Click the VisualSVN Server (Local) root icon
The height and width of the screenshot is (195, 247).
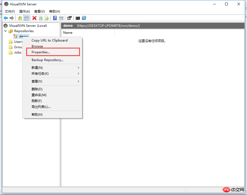point(6,25)
